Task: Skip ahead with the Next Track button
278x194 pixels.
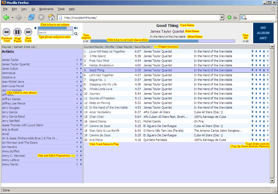Action: point(28,32)
